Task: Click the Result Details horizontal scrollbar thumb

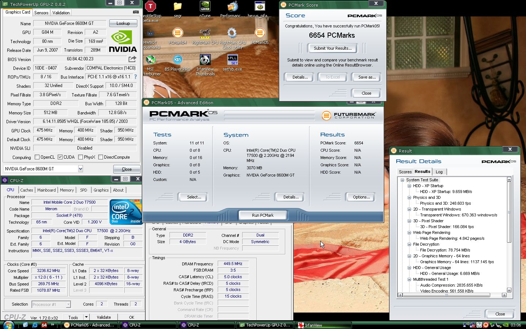Action: coord(446,295)
